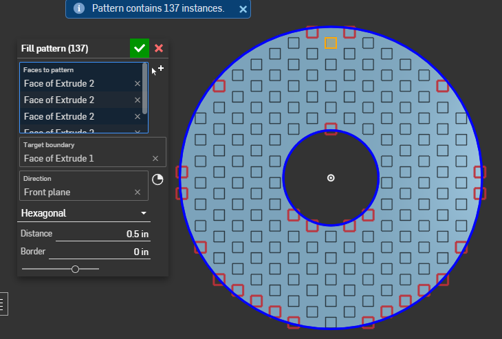Clear Target boundary Face of Extrude 1
502x339 pixels.
(x=155, y=158)
